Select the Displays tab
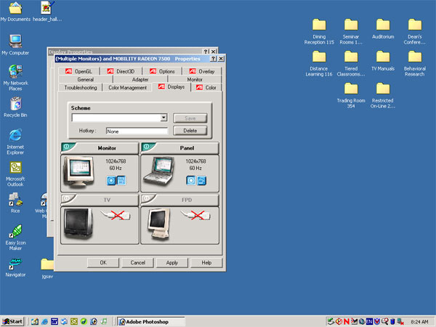436x327 pixels. pyautogui.click(x=171, y=87)
